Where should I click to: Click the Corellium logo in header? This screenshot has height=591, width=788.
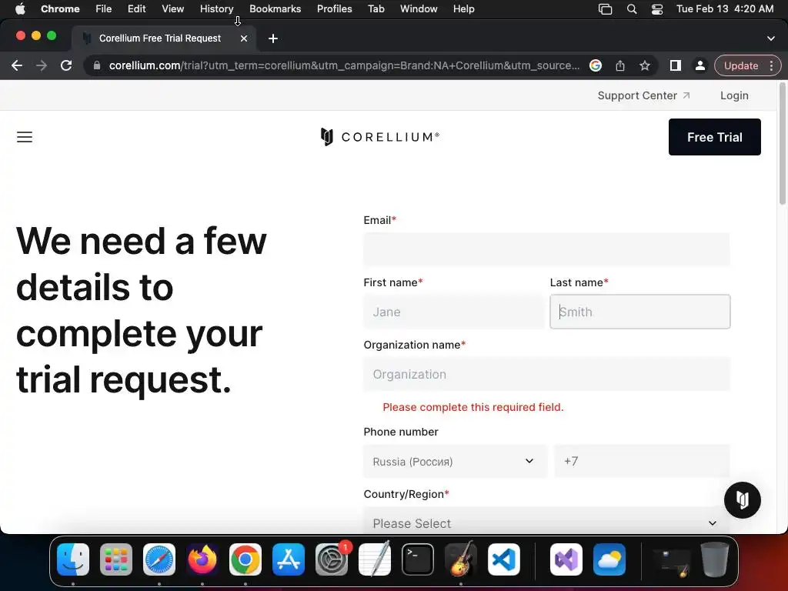pos(380,137)
